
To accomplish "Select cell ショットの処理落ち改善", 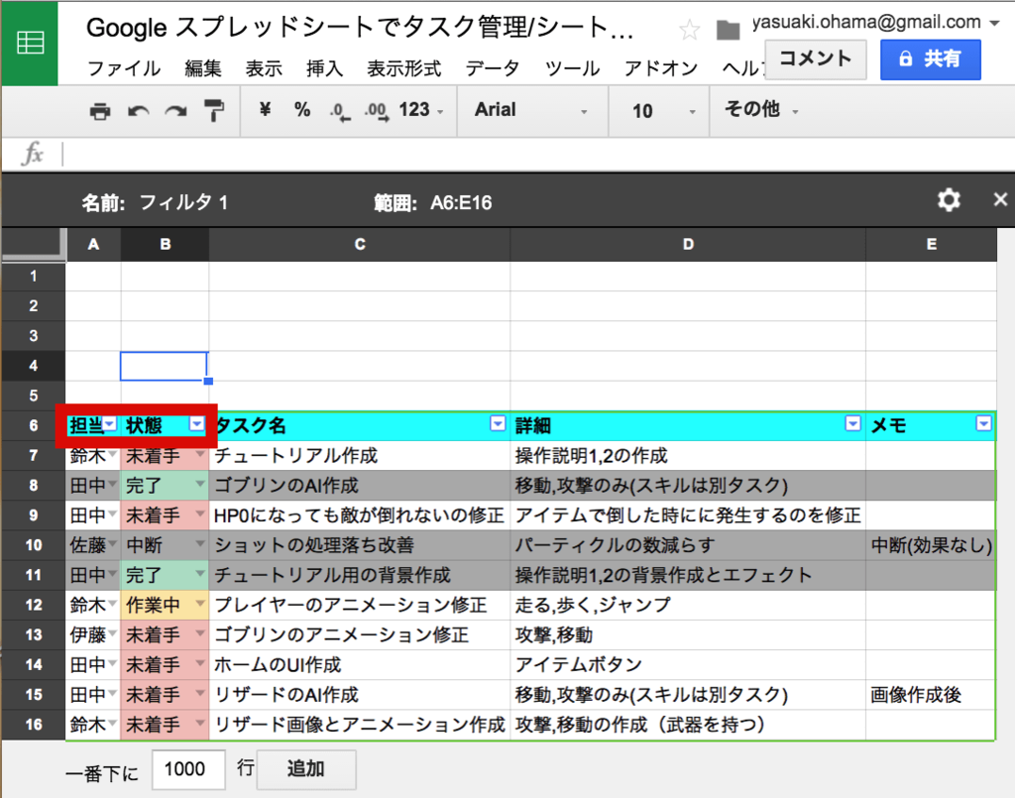I will click(x=359, y=545).
